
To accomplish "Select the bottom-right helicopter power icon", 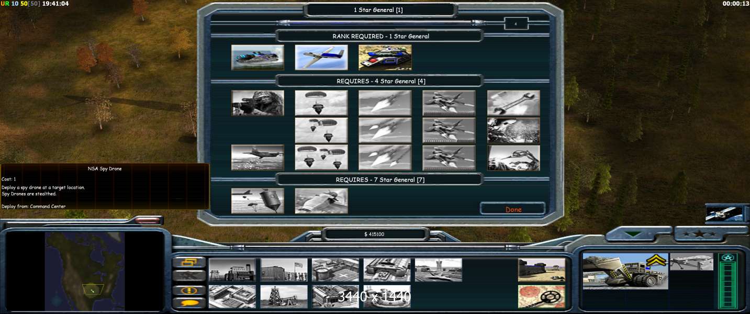I will pyautogui.click(x=513, y=158).
